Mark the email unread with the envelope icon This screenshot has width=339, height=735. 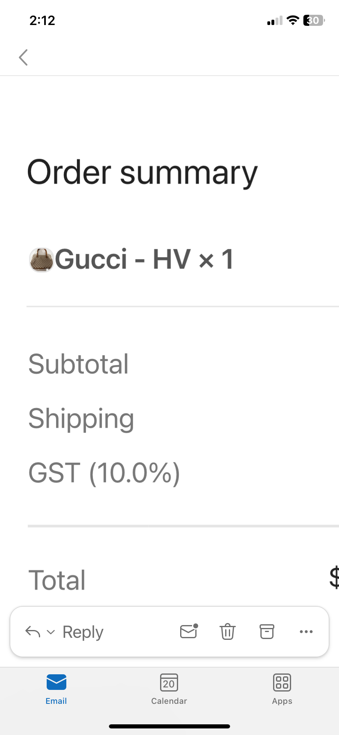coord(188,632)
